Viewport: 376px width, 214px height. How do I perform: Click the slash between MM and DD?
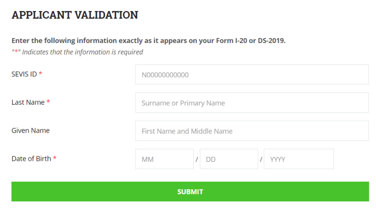[197, 159]
